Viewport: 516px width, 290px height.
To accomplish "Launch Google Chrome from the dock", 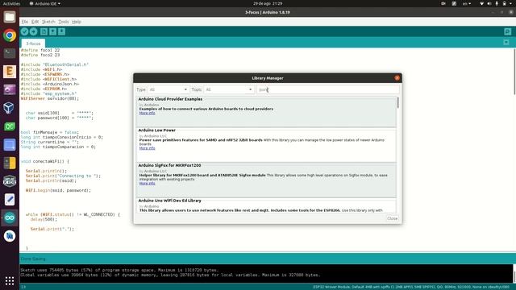I will pos(10,35).
